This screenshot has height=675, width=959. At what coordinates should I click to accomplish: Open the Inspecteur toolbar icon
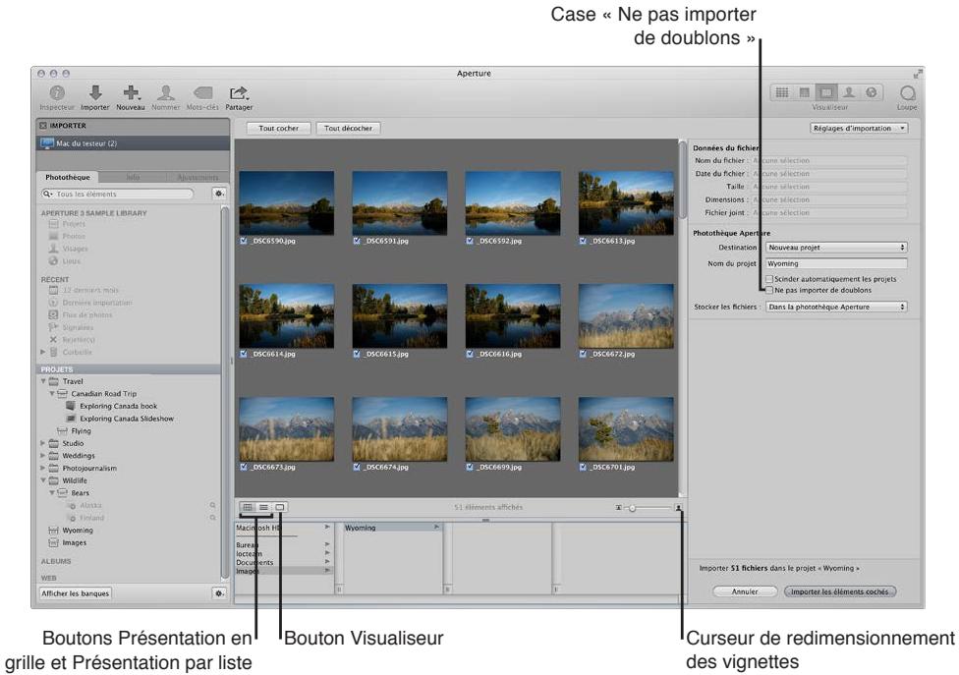pos(57,93)
